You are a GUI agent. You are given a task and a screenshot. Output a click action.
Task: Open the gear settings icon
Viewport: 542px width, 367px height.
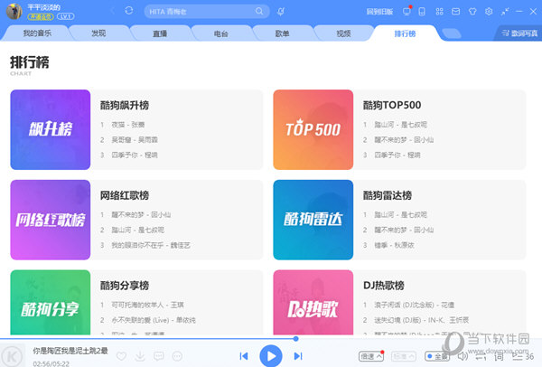click(489, 12)
